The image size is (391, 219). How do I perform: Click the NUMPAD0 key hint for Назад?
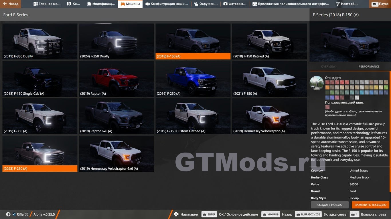point(270,214)
